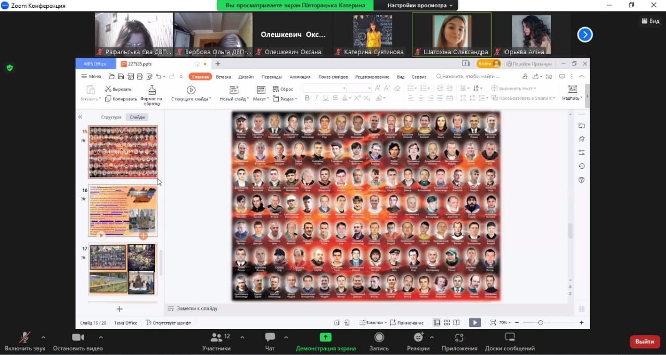Start recording with Запись icon

(x=379, y=338)
